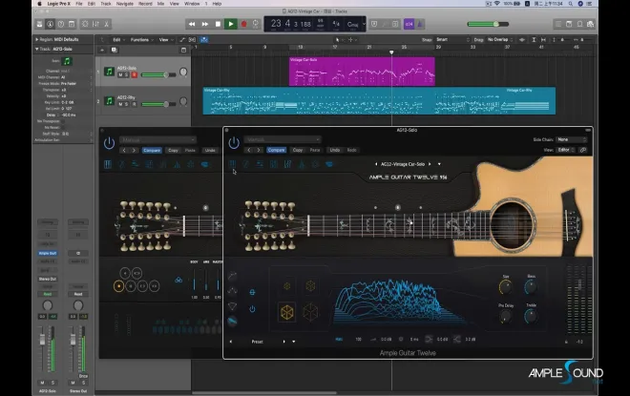Click Paste in AG12-Solo plugin window
The image size is (630, 396).
coord(315,150)
